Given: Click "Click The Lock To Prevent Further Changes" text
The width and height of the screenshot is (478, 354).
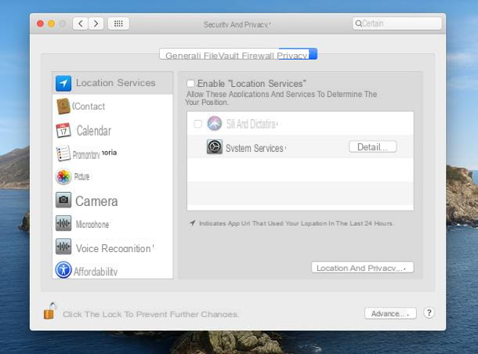Looking at the screenshot, I should click(150, 314).
